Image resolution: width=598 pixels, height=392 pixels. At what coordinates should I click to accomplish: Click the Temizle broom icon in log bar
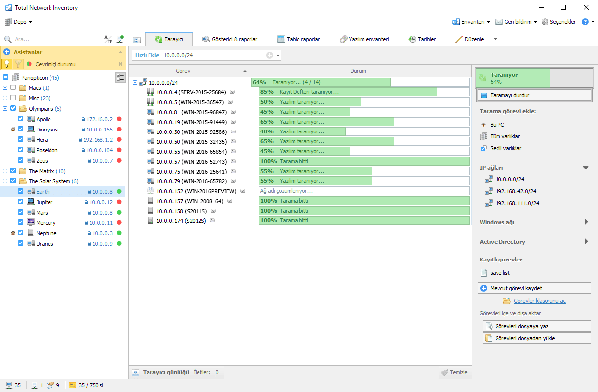pos(444,372)
